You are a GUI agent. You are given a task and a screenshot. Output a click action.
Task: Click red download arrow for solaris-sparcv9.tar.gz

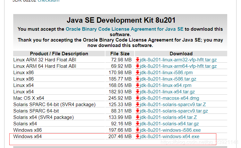137,111
